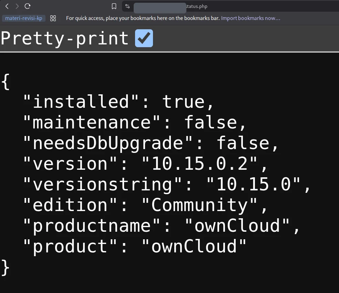The width and height of the screenshot is (339, 293).
Task: Open the bookmark groups grid icon
Action: (53, 18)
